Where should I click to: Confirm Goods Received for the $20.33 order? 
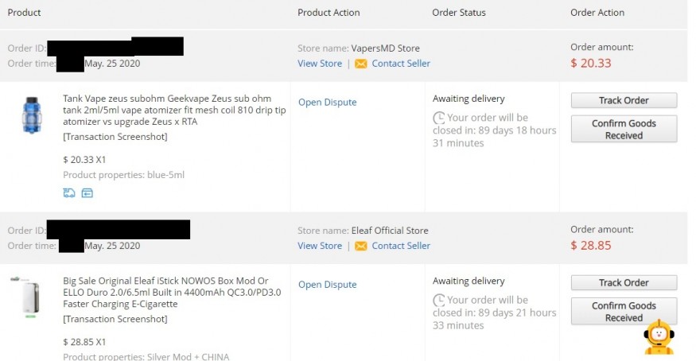624,129
